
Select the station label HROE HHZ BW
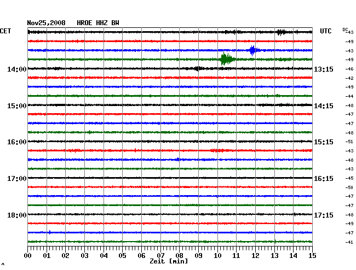click(98, 23)
